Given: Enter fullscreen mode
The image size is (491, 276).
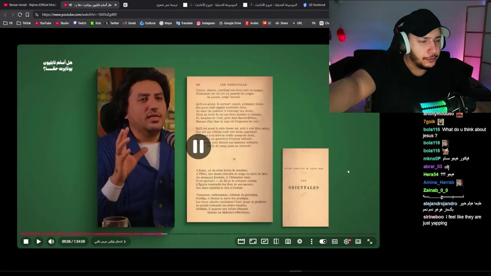Looking at the screenshot, I should coord(370,242).
